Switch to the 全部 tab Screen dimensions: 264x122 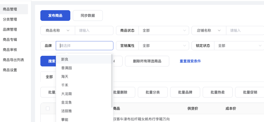(x=49, y=77)
